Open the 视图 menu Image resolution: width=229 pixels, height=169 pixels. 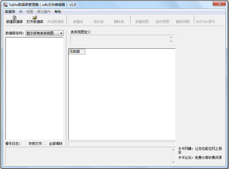[30, 12]
